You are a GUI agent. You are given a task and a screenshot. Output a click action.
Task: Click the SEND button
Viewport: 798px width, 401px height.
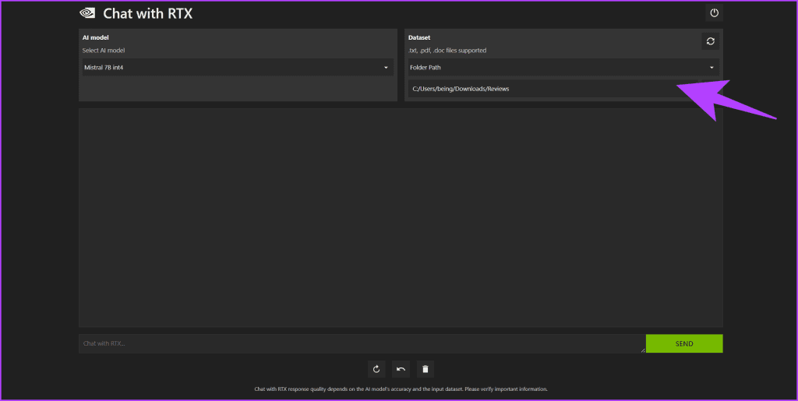tap(684, 343)
